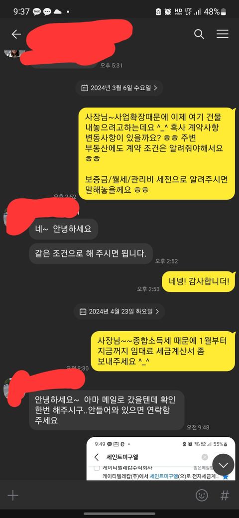Tap back chevron in embedded mail screenshot
The width and height of the screenshot is (239, 518).
pyautogui.click(x=97, y=457)
